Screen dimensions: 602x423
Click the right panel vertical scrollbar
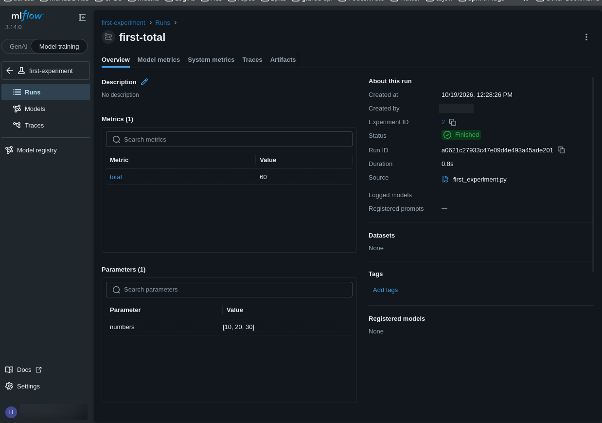pyautogui.click(x=593, y=175)
